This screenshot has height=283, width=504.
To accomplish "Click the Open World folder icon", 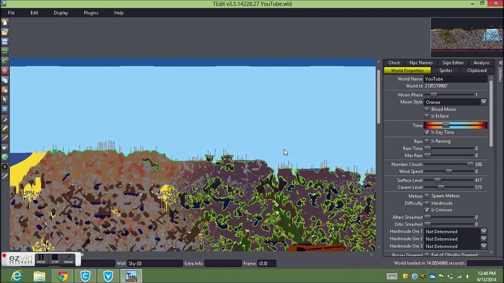I will 5,32.
